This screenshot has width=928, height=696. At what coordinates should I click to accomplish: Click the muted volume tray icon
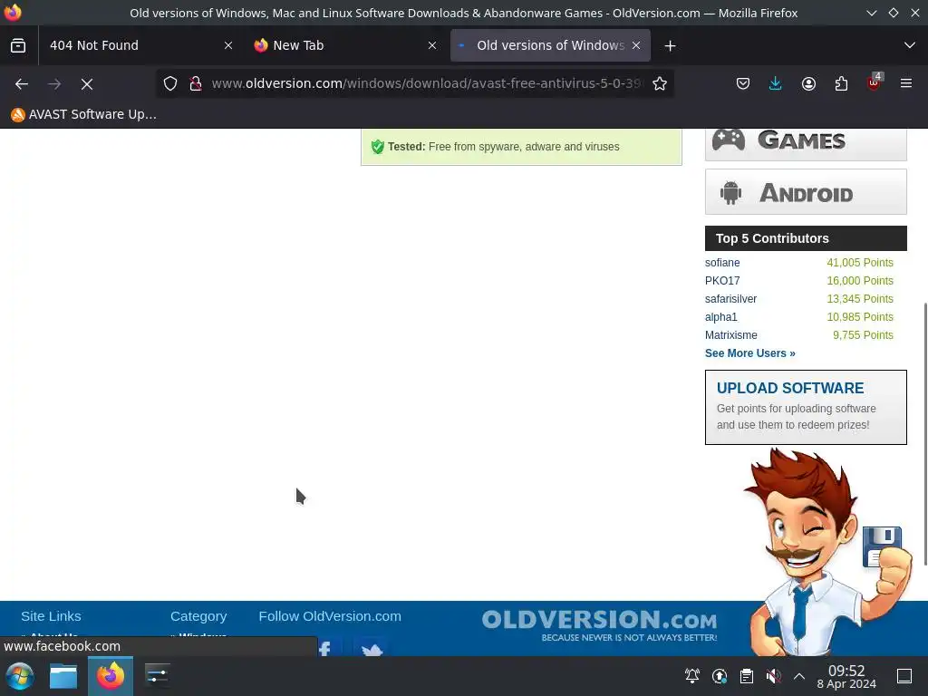click(x=773, y=676)
